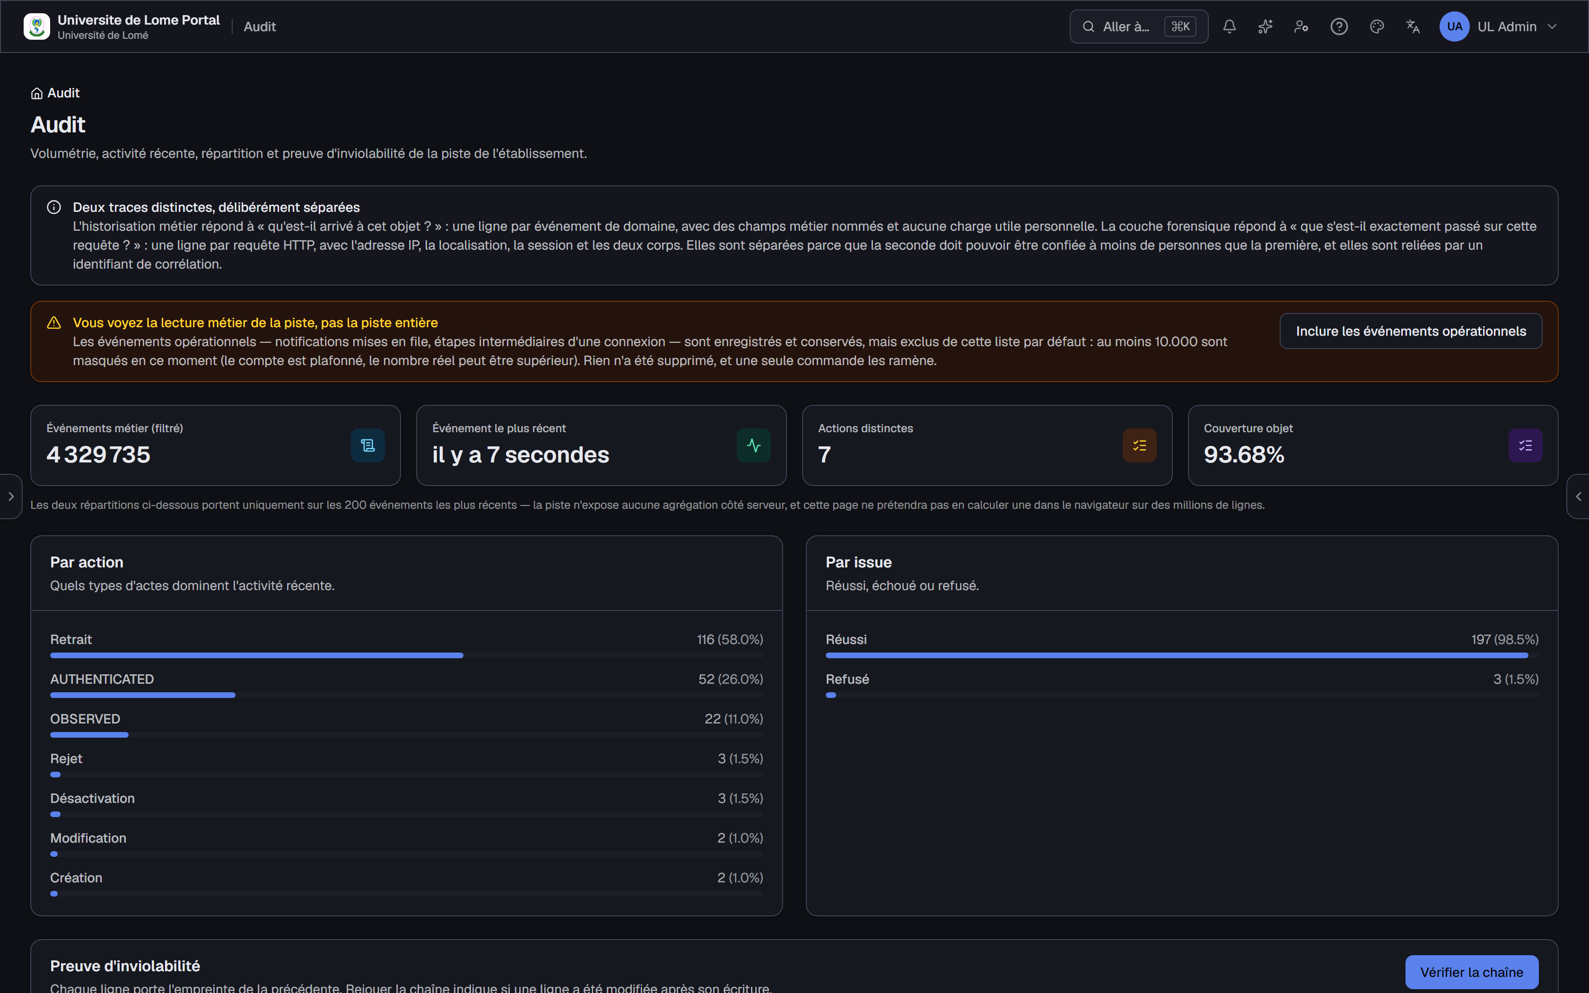Click the Retrait row label
Viewport: 1589px width, 993px height.
point(71,640)
